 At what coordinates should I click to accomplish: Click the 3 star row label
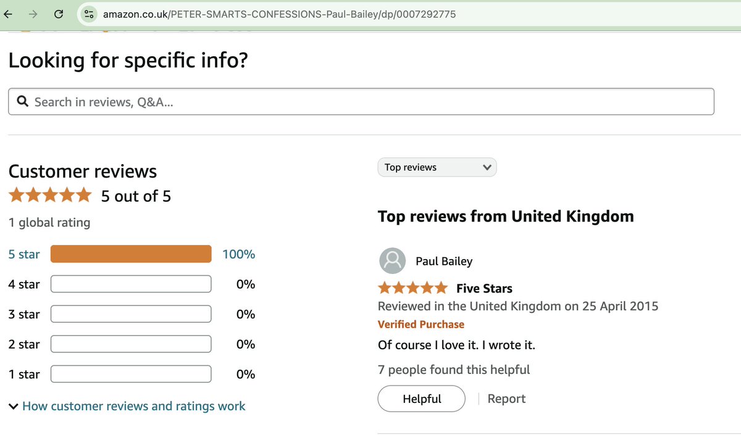24,314
